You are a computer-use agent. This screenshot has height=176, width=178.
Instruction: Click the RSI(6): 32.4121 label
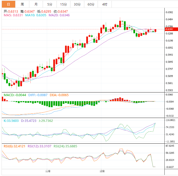point(15,146)
